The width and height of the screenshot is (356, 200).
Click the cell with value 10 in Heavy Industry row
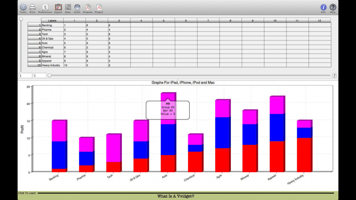click(x=74, y=65)
